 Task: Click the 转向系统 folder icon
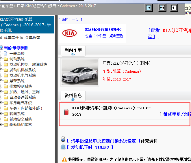pos(6,114)
